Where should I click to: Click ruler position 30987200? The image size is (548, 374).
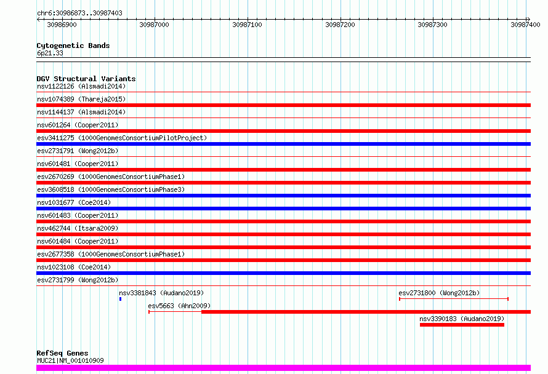point(340,25)
